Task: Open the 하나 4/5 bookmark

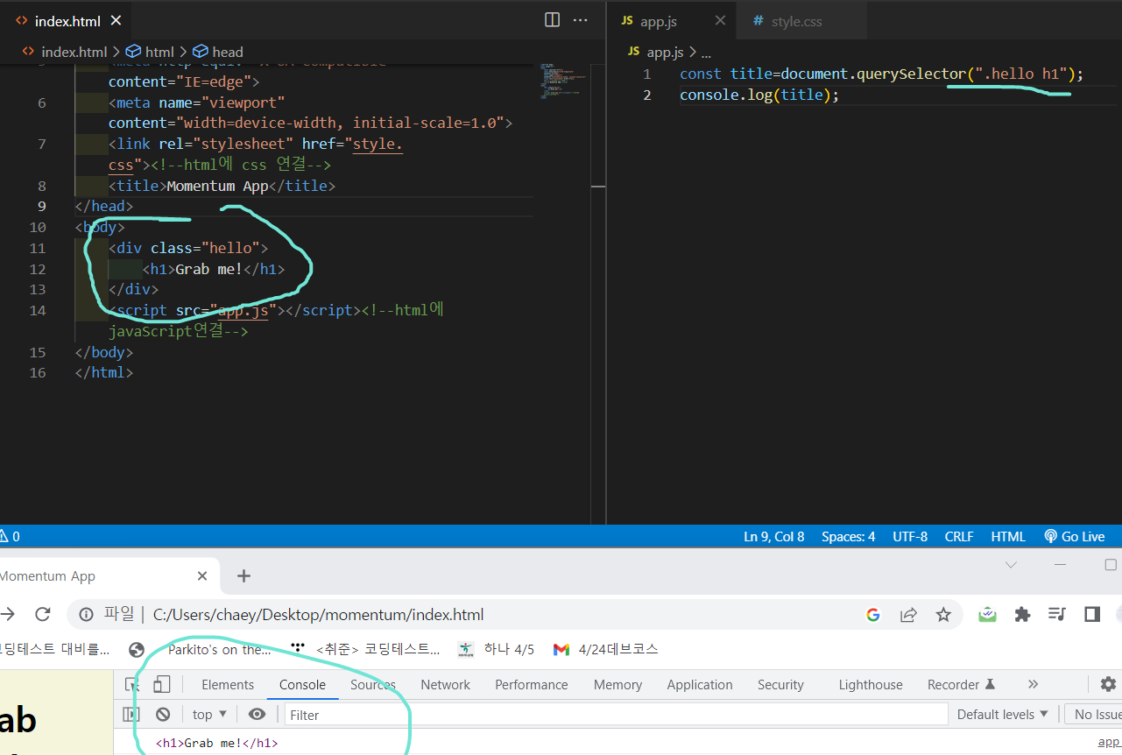Action: (x=496, y=649)
